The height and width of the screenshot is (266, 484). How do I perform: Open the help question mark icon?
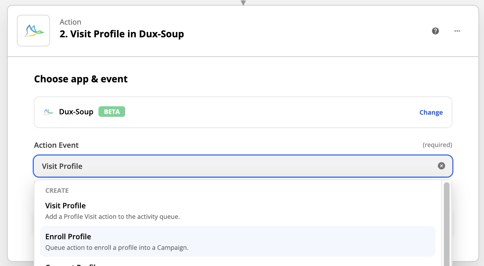click(435, 31)
